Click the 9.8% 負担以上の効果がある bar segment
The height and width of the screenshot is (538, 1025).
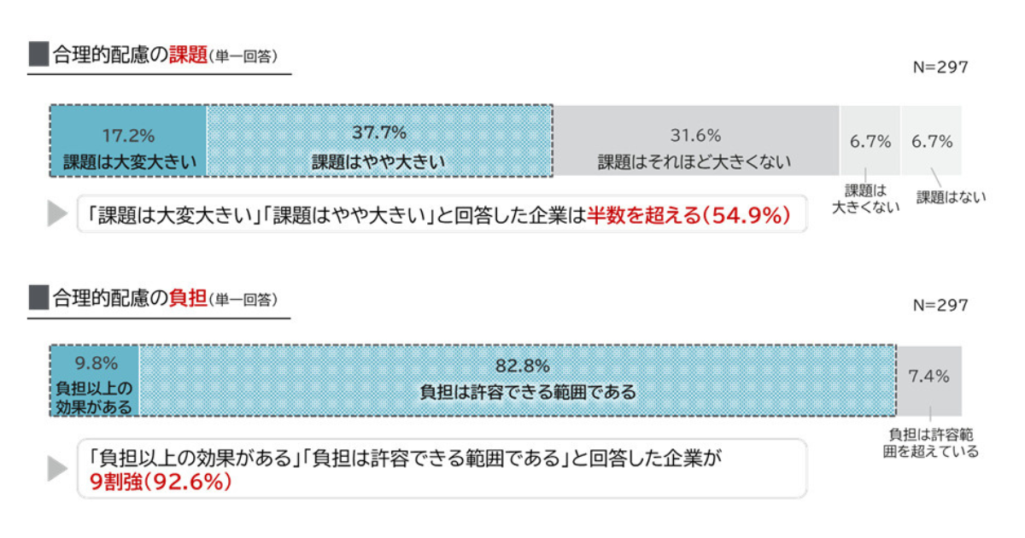point(94,381)
